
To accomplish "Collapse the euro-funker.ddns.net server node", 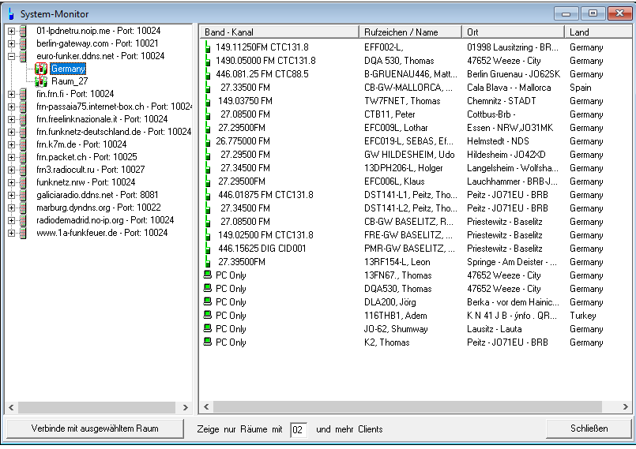I will (x=11, y=56).
